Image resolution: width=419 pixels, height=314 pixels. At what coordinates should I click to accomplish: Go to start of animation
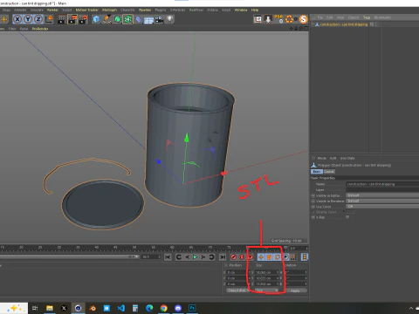[x=168, y=257]
